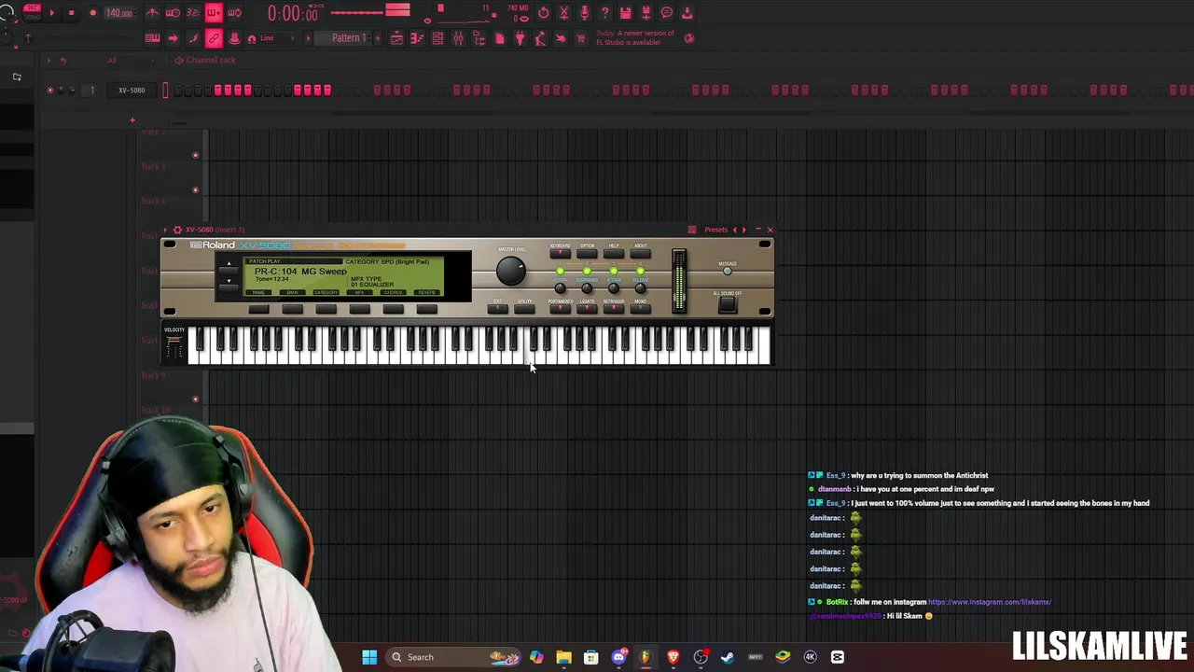Click the render/export audio icon
The height and width of the screenshot is (672, 1194).
point(646,13)
